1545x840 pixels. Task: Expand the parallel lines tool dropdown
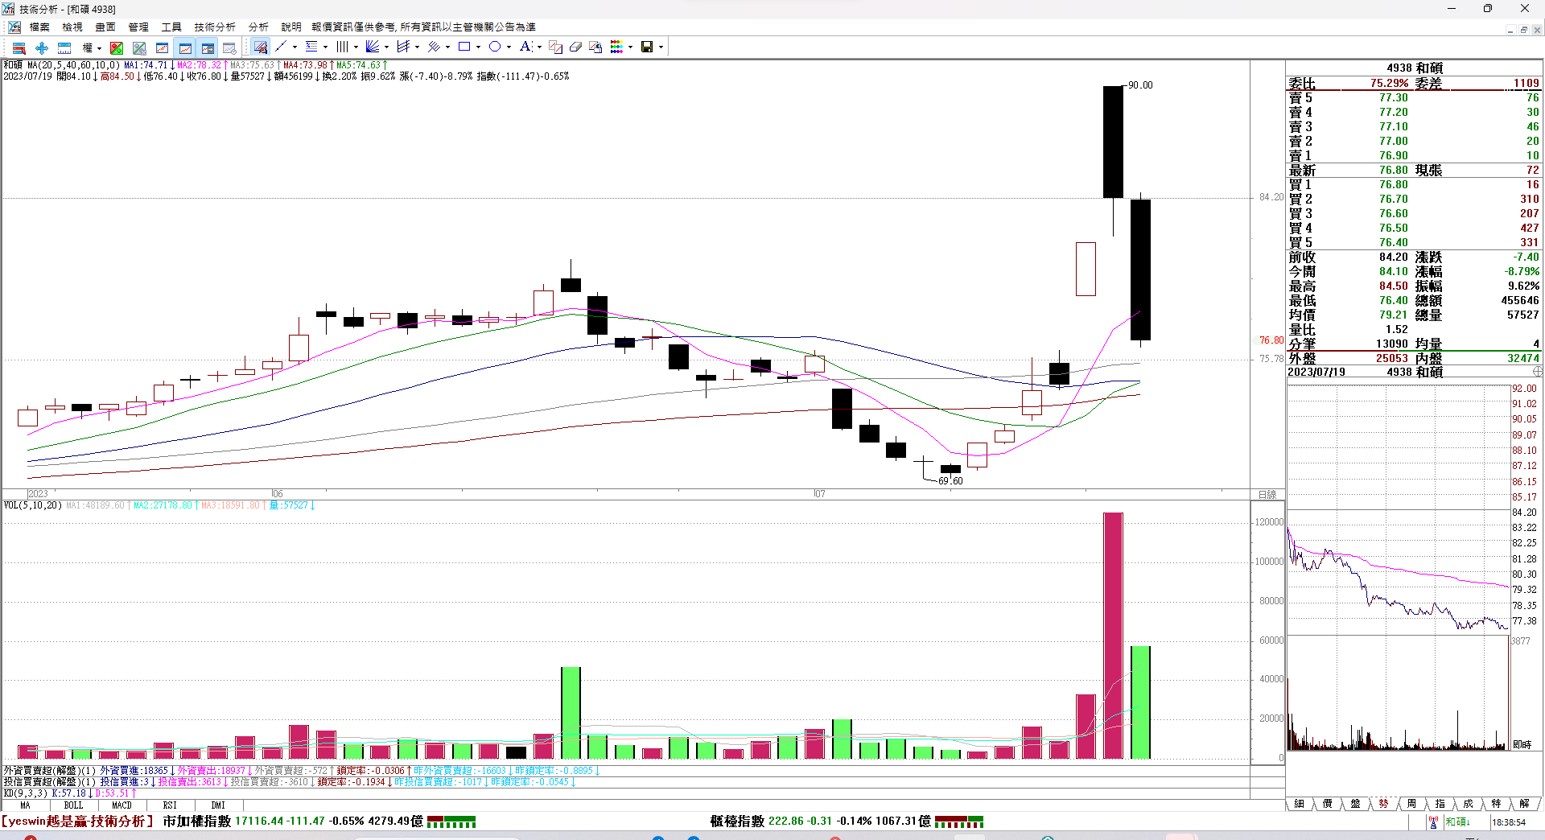coord(447,47)
